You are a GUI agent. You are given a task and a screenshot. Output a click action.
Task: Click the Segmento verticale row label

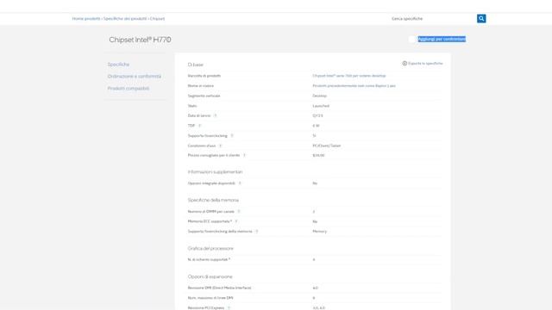(204, 96)
